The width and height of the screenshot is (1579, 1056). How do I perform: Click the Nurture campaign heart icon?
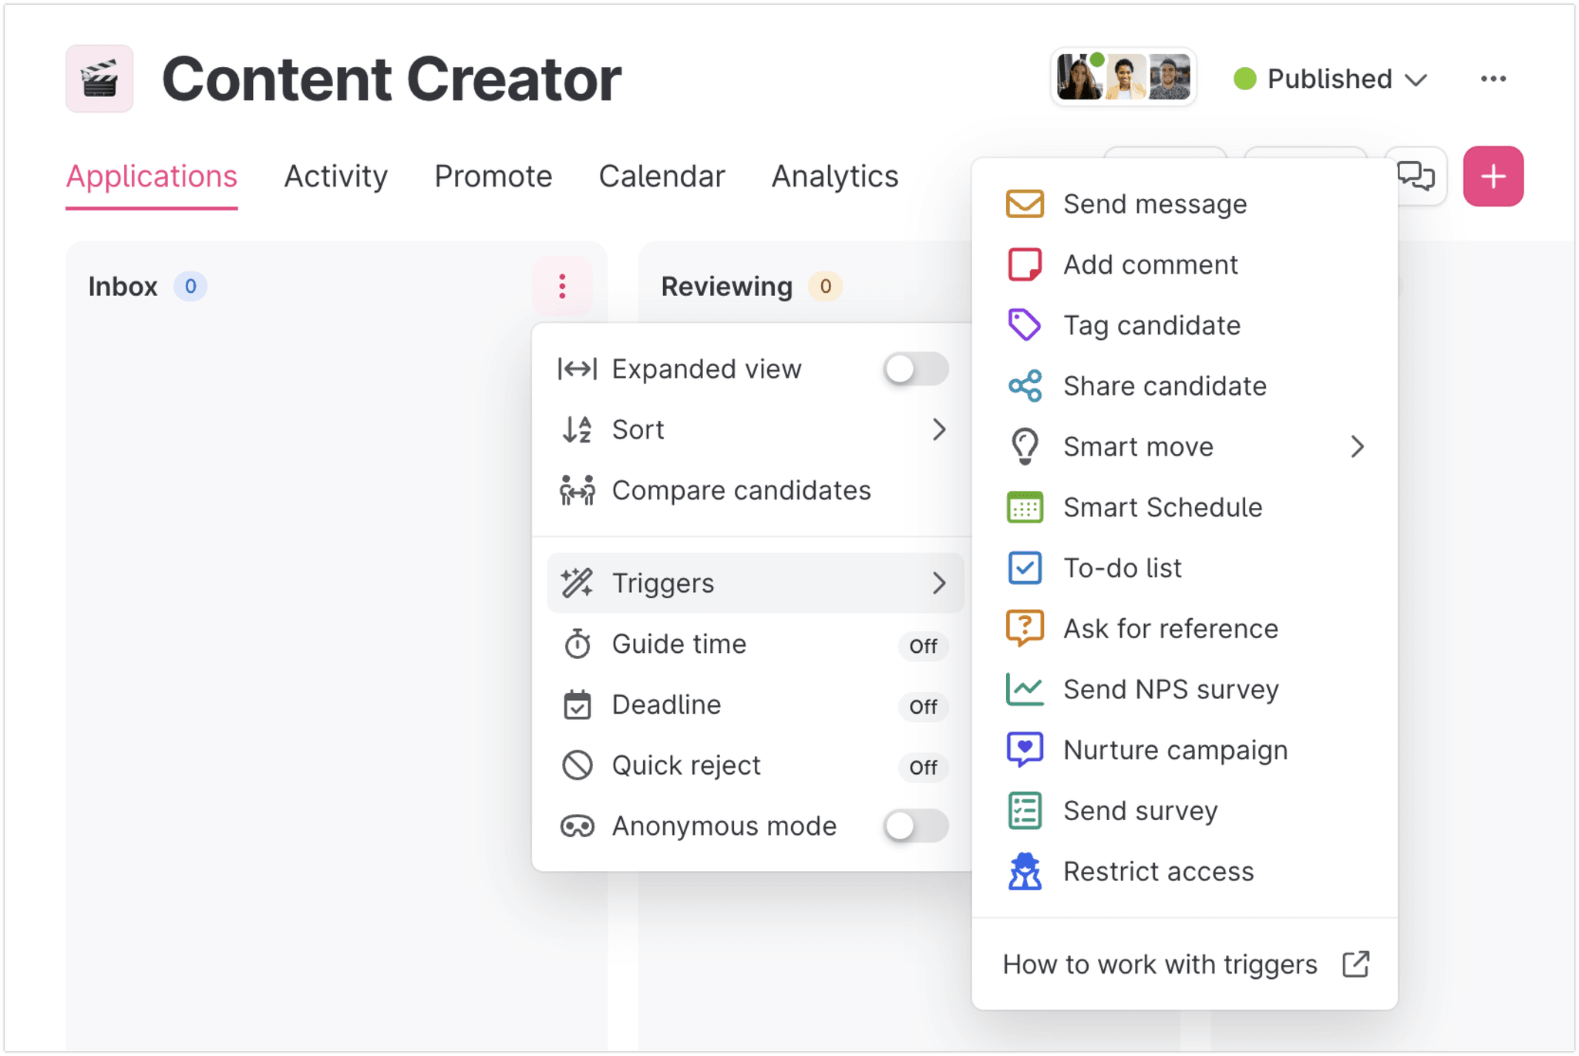[1025, 749]
